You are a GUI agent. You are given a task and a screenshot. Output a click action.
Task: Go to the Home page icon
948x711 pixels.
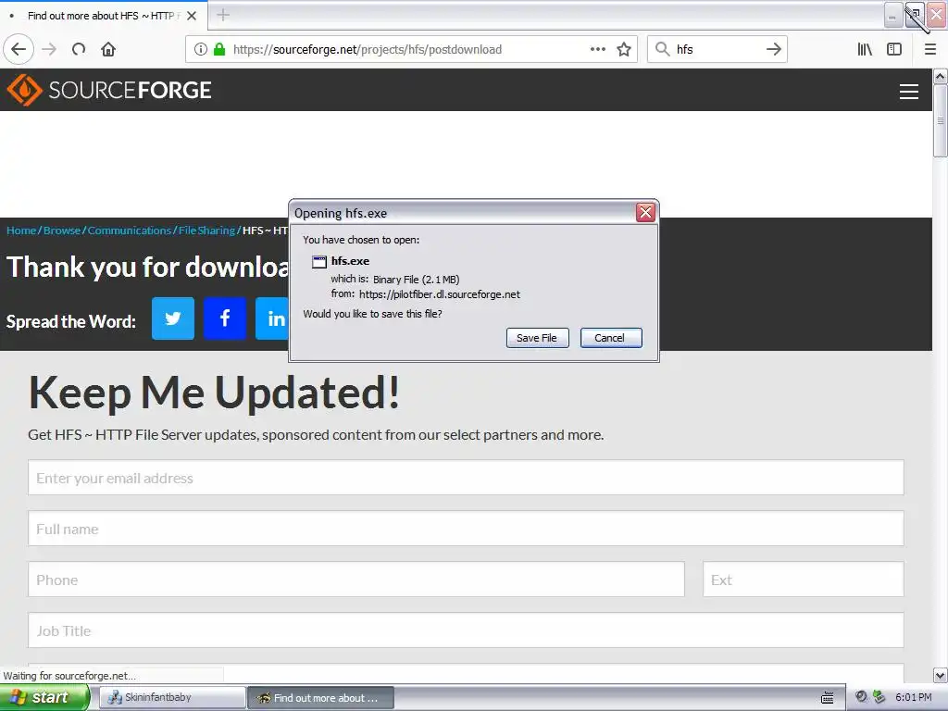[x=108, y=49]
